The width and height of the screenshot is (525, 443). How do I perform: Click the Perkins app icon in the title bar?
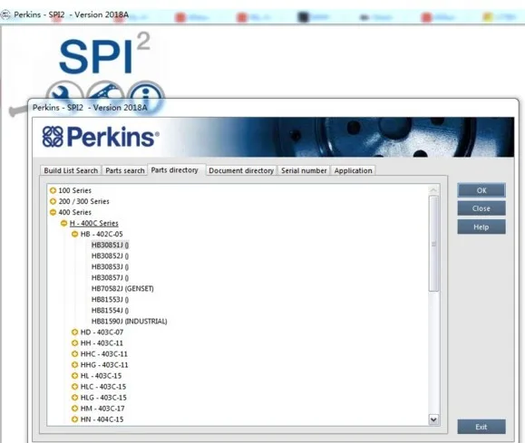(5, 14)
